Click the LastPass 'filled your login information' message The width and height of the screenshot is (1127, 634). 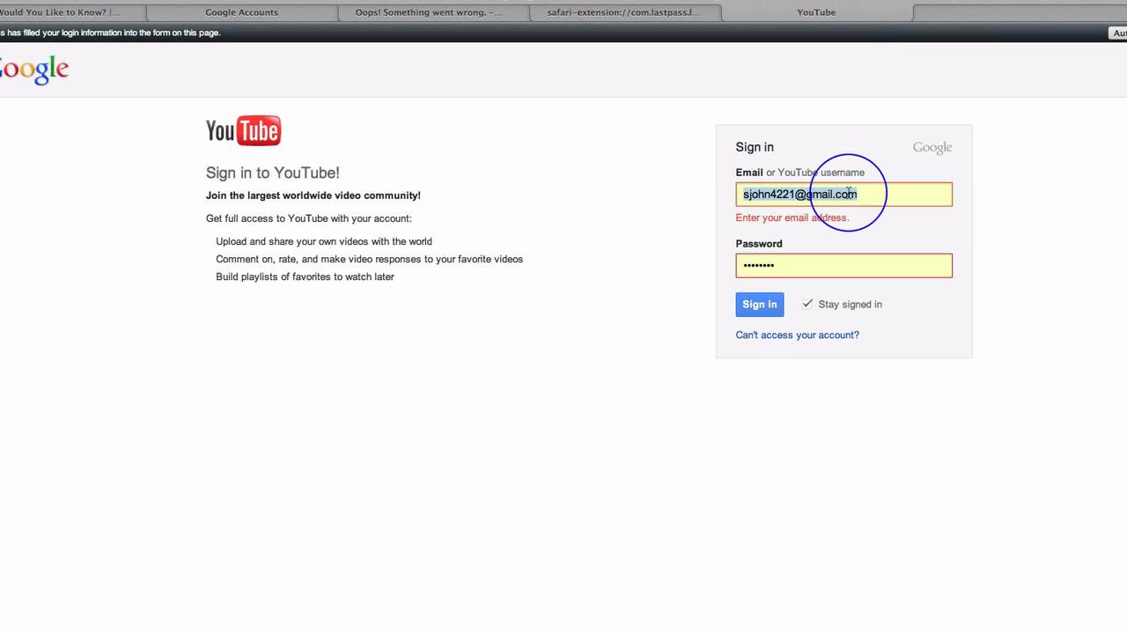(x=110, y=33)
